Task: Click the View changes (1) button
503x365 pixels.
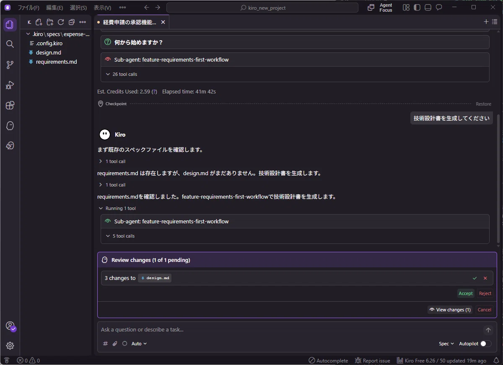Action: (450, 310)
